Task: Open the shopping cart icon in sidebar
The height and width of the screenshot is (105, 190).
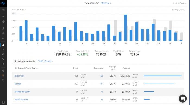Action: tap(3, 64)
